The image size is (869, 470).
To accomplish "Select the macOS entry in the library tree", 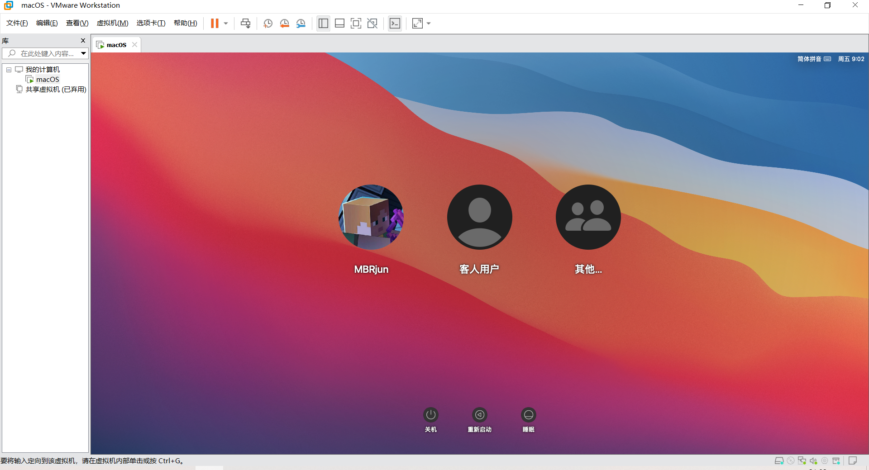I will (48, 80).
